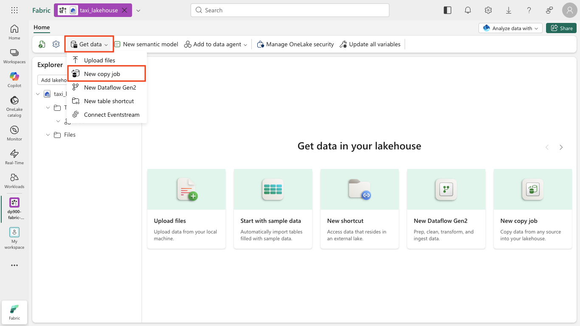Go to next card carousel arrow

coord(561,147)
